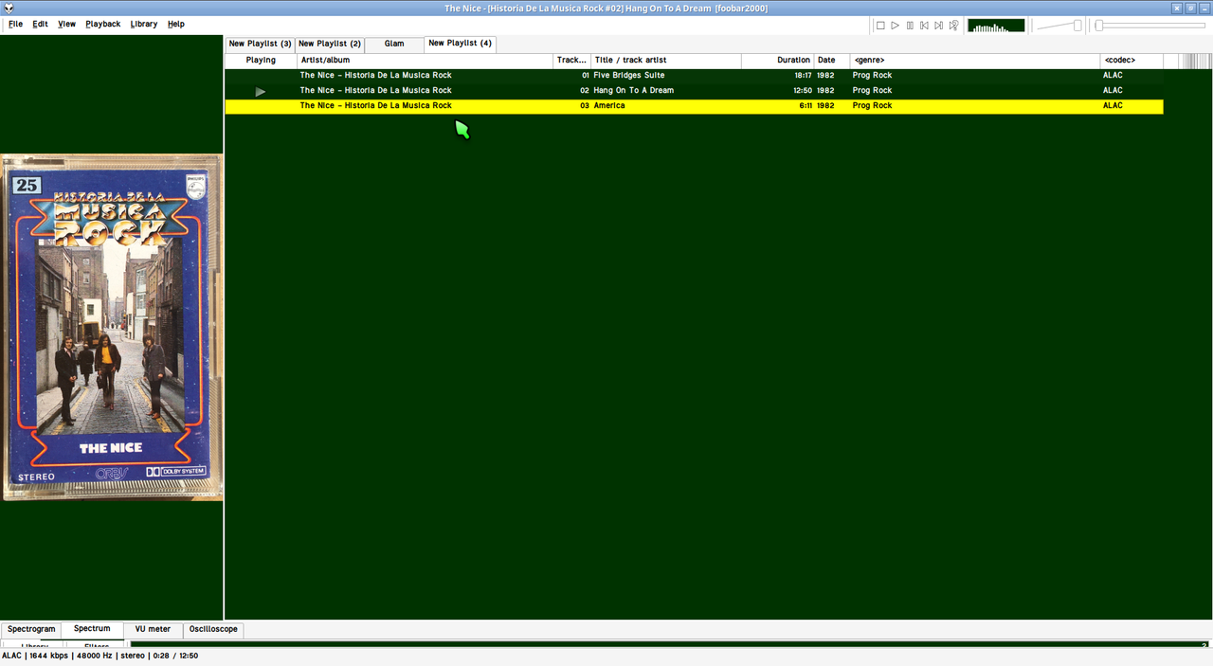The height and width of the screenshot is (666, 1213).
Task: Switch to New Playlist (2) tab
Action: (x=329, y=44)
